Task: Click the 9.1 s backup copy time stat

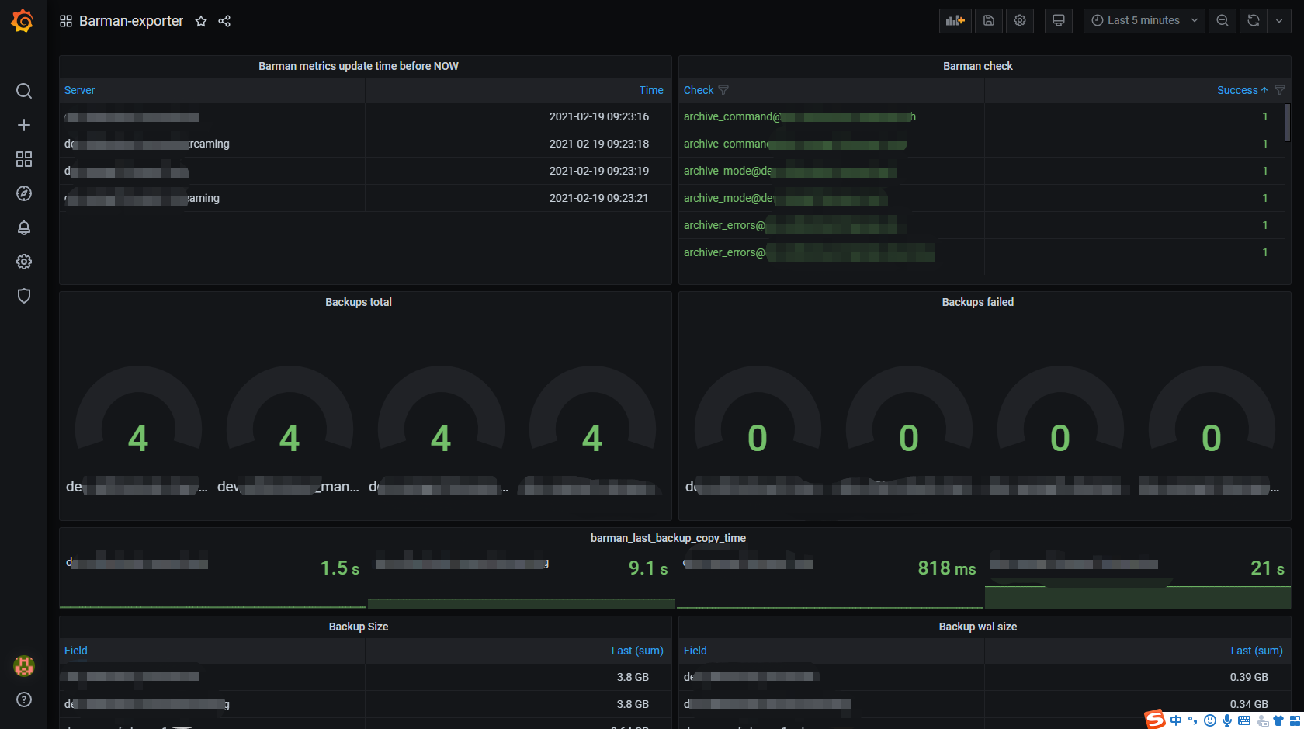Action: coord(648,568)
